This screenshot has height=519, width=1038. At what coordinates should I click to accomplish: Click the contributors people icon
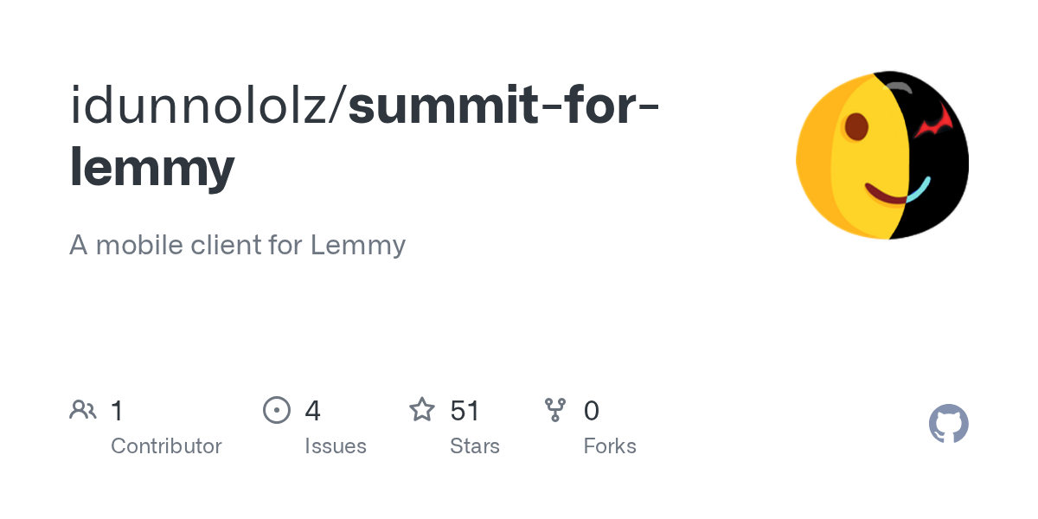[83, 410]
